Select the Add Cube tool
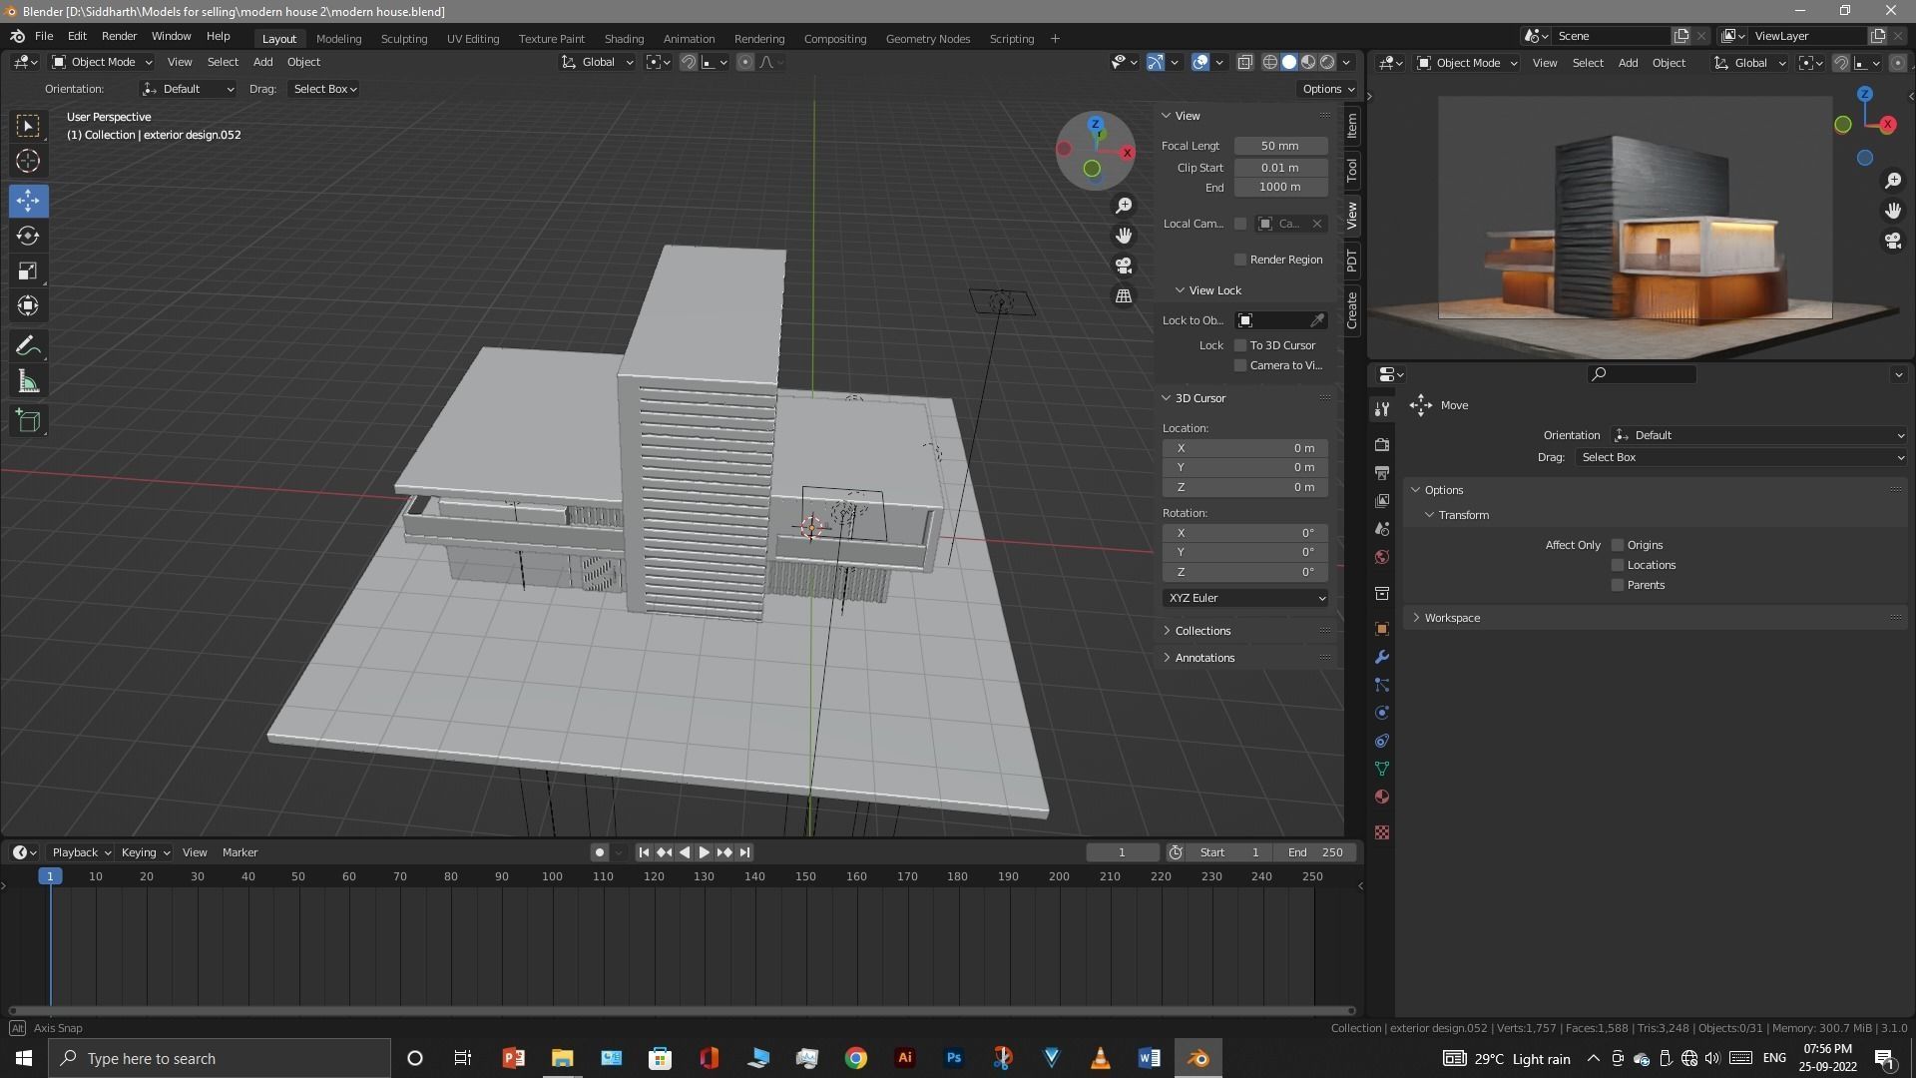This screenshot has width=1916, height=1078. [x=28, y=421]
